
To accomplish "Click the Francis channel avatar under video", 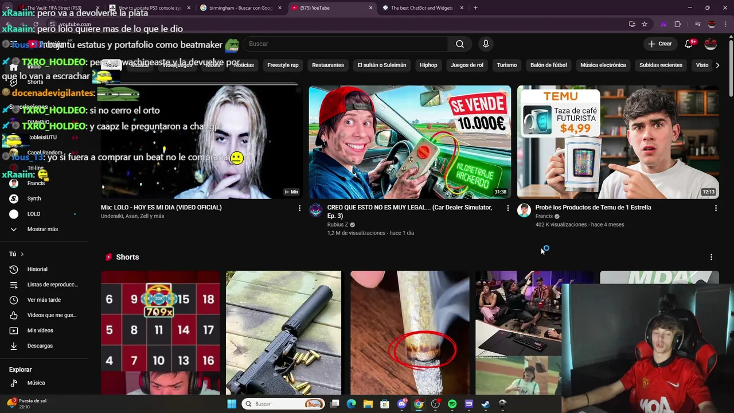I will pos(524,210).
